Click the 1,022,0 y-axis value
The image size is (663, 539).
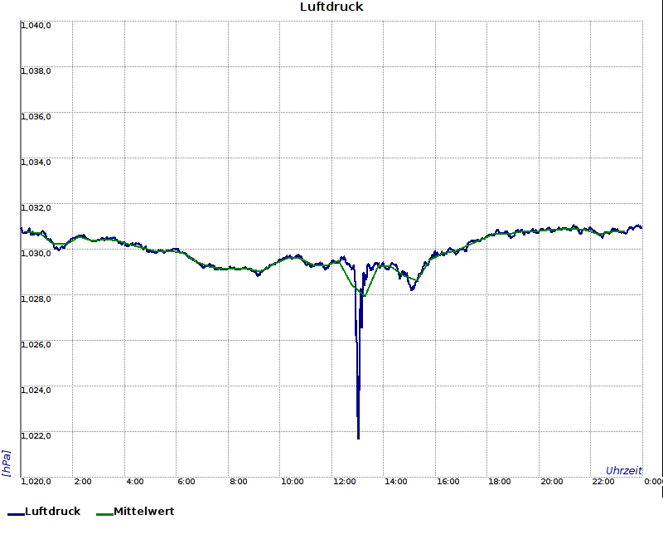[36, 436]
